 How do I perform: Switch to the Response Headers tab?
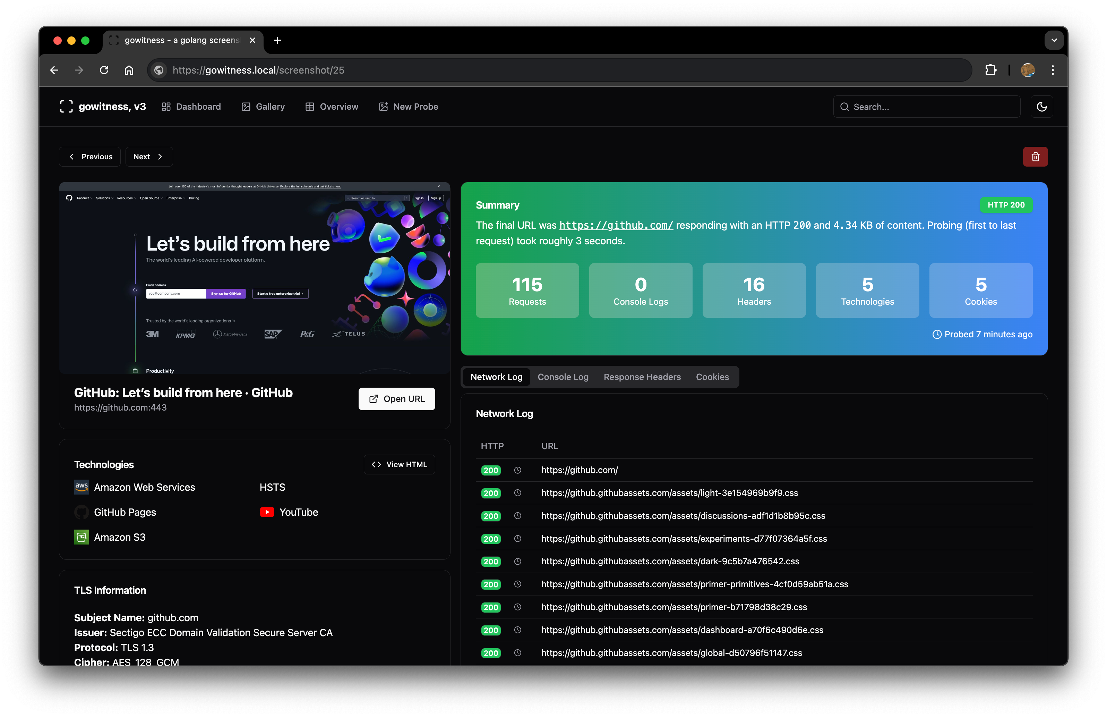pyautogui.click(x=642, y=377)
